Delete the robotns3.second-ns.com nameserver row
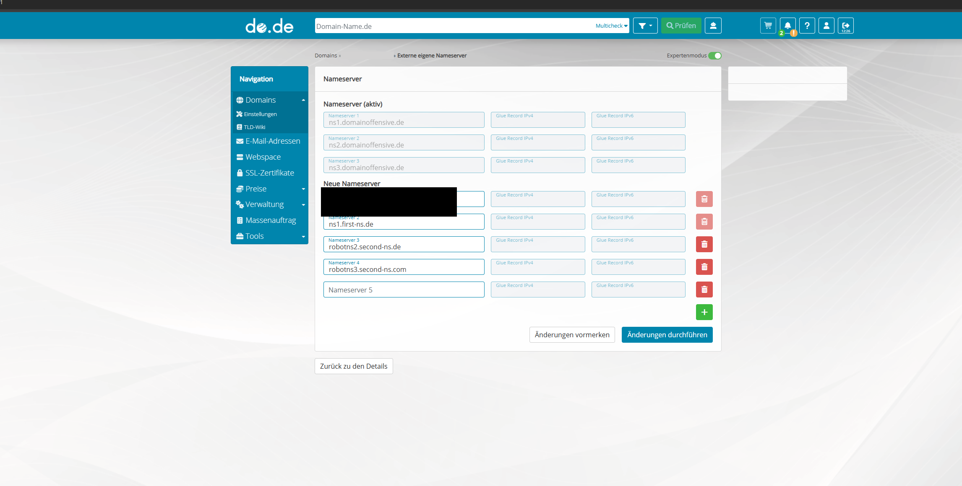The width and height of the screenshot is (962, 486). [x=704, y=267]
